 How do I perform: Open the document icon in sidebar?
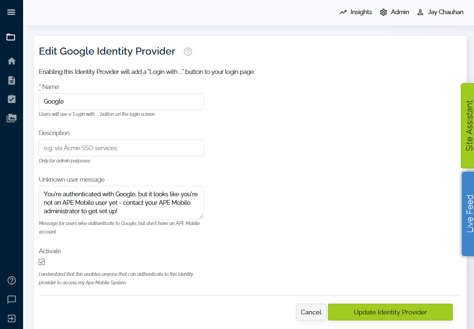coord(11,80)
